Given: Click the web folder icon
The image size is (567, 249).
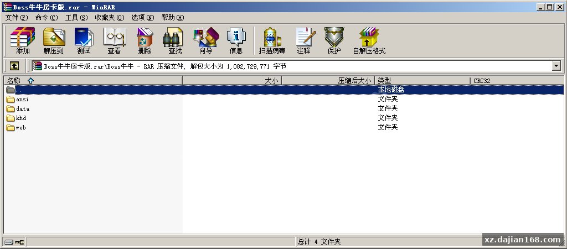Looking at the screenshot, I should [10, 127].
